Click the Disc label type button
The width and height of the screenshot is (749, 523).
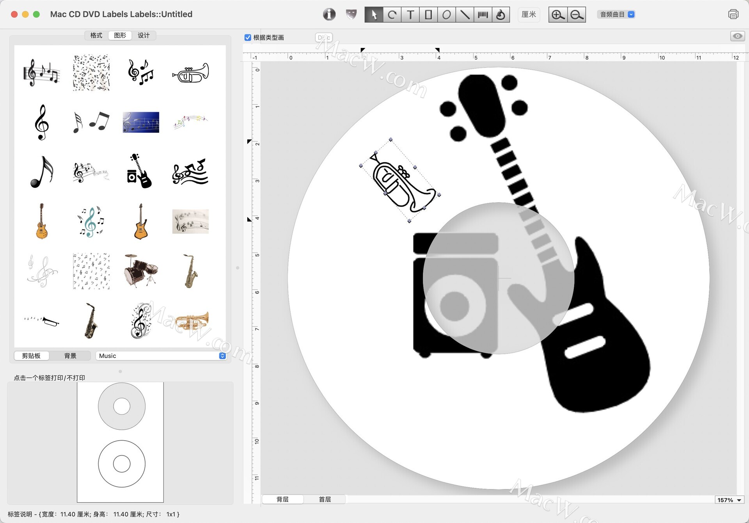coord(324,37)
